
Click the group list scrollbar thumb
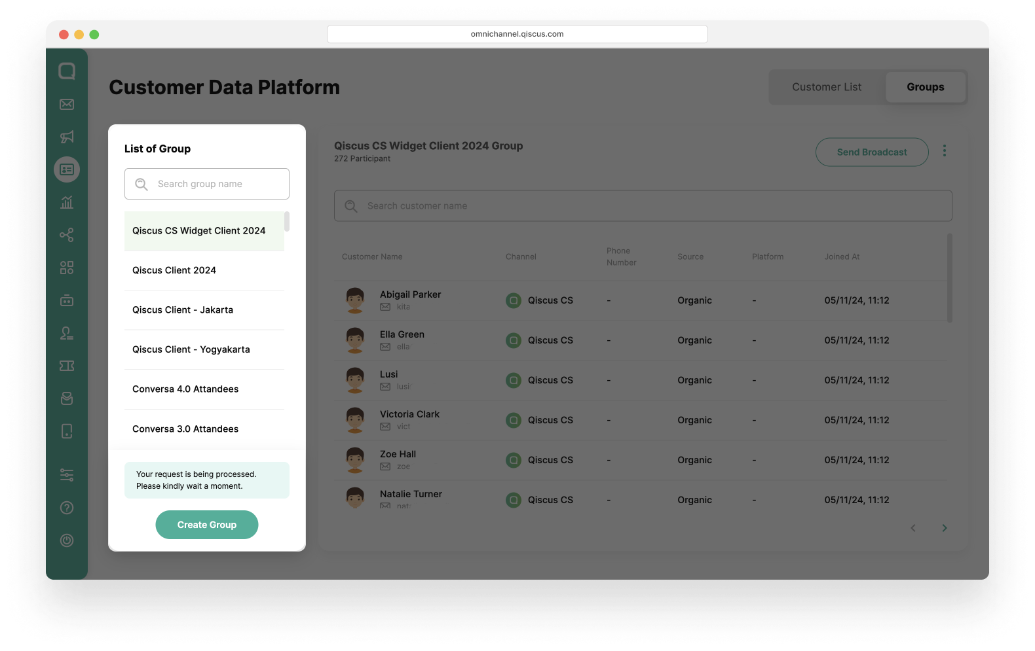point(287,221)
